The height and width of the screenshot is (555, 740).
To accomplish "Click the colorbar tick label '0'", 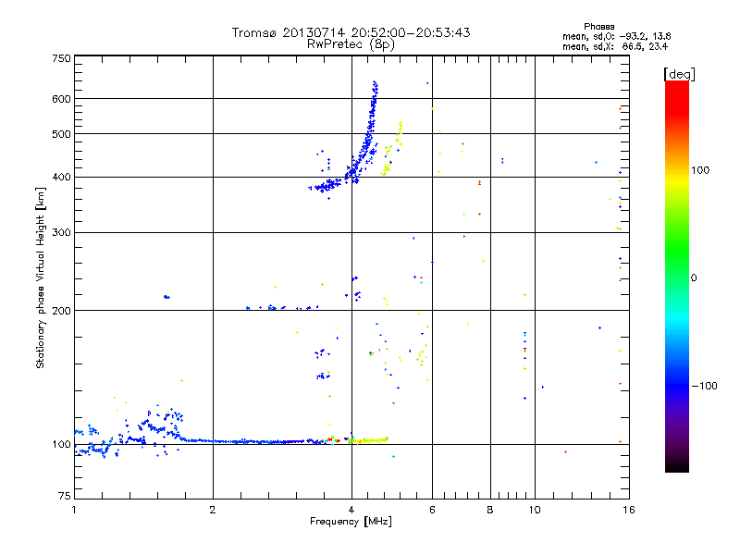I will pos(694,278).
